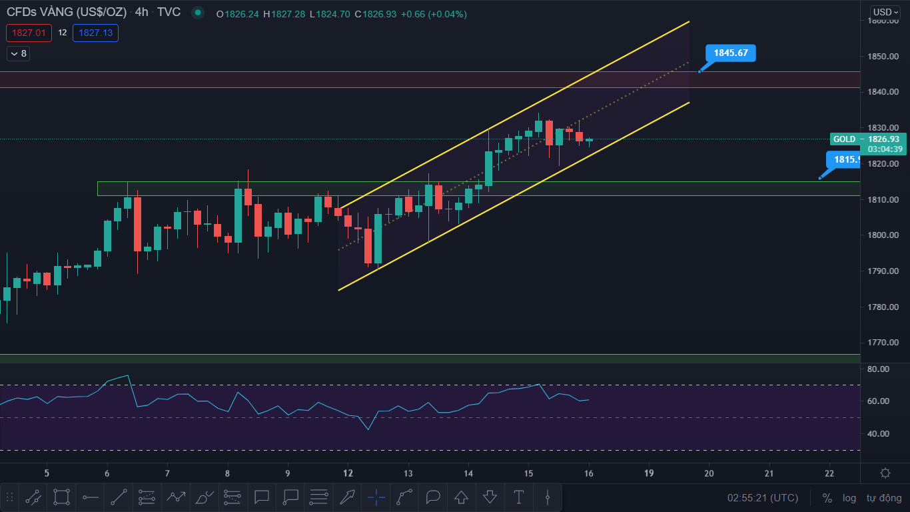Toggle auto scale 'tự động'

click(x=884, y=498)
